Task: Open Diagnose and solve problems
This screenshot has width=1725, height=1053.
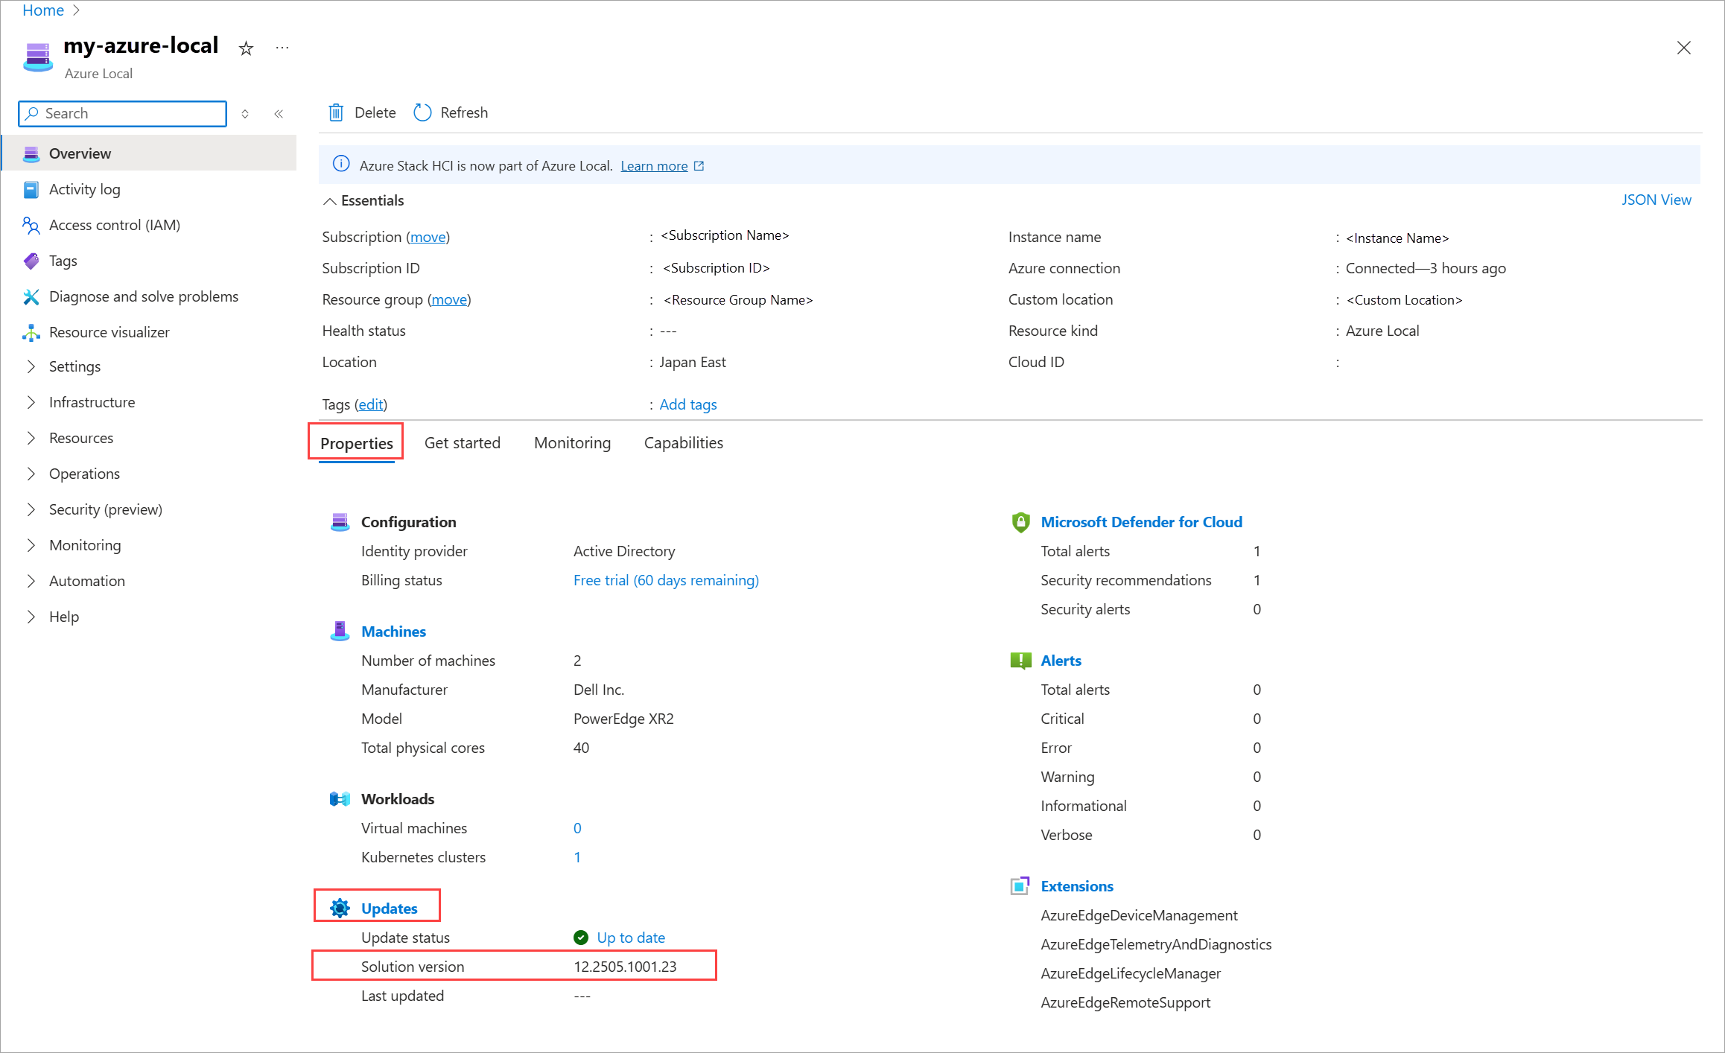Action: (143, 296)
